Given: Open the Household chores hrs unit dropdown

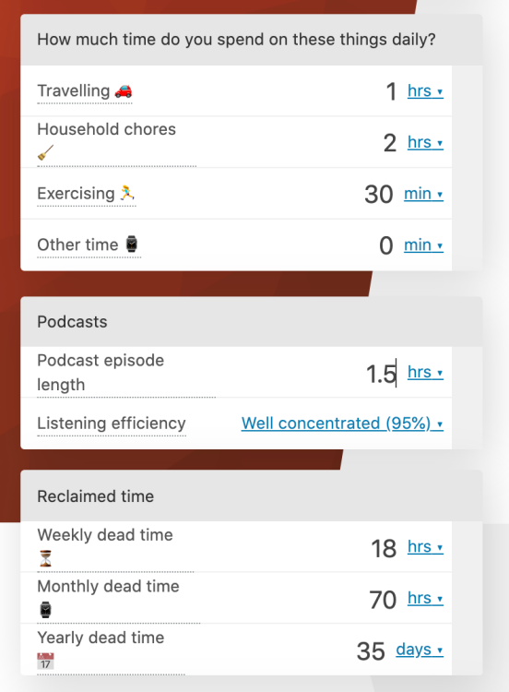Looking at the screenshot, I should [425, 142].
